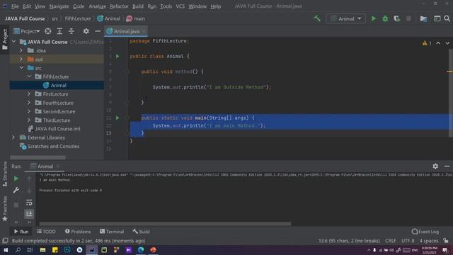The image size is (453, 255).
Task: Open the Refactor menu
Action: pos(119,6)
